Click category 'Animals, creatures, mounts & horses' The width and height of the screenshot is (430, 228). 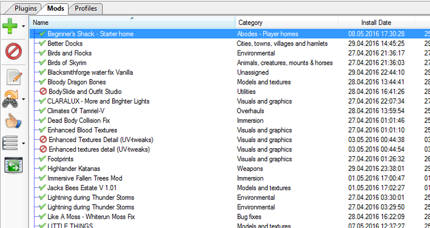[x=285, y=63]
